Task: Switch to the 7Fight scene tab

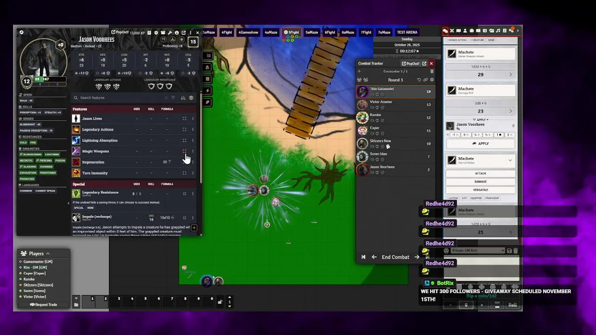Action: (x=366, y=33)
